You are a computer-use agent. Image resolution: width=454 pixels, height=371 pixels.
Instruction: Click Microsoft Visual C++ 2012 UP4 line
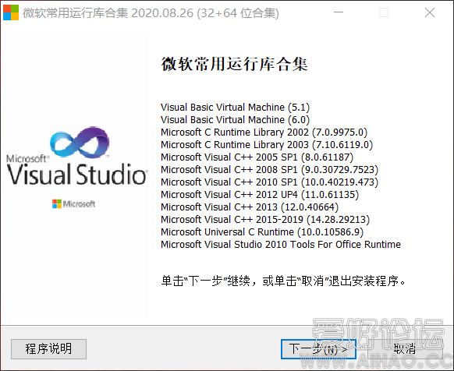[x=260, y=195]
